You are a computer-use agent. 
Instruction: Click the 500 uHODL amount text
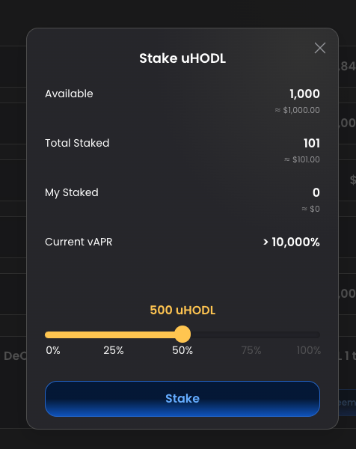pyautogui.click(x=182, y=310)
